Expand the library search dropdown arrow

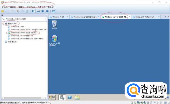click(45, 19)
